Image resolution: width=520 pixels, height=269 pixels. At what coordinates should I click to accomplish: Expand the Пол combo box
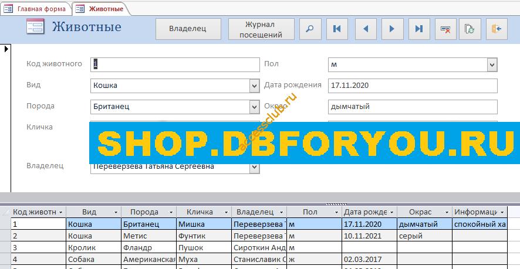pyautogui.click(x=492, y=64)
